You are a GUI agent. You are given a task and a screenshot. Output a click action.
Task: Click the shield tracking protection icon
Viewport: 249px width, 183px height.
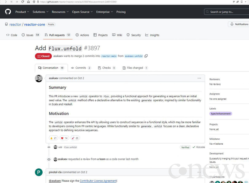[34, 2]
